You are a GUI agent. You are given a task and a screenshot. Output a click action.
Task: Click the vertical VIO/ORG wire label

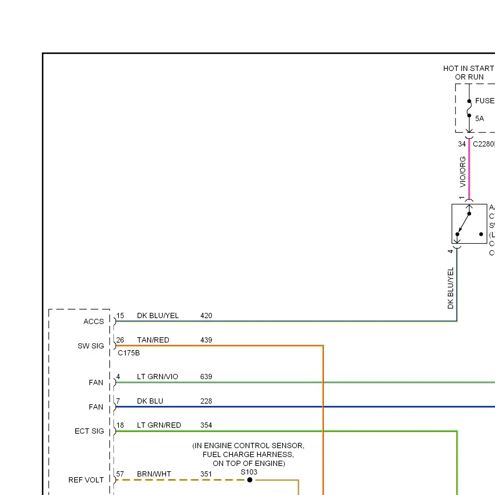tap(463, 172)
